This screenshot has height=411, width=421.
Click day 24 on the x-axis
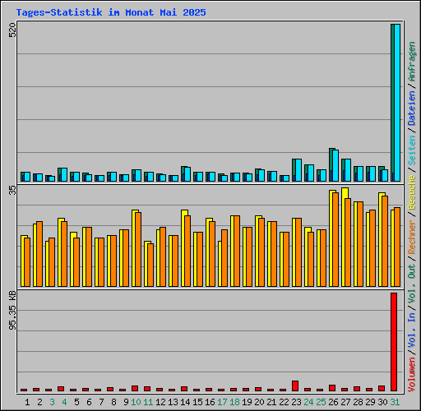pyautogui.click(x=308, y=402)
